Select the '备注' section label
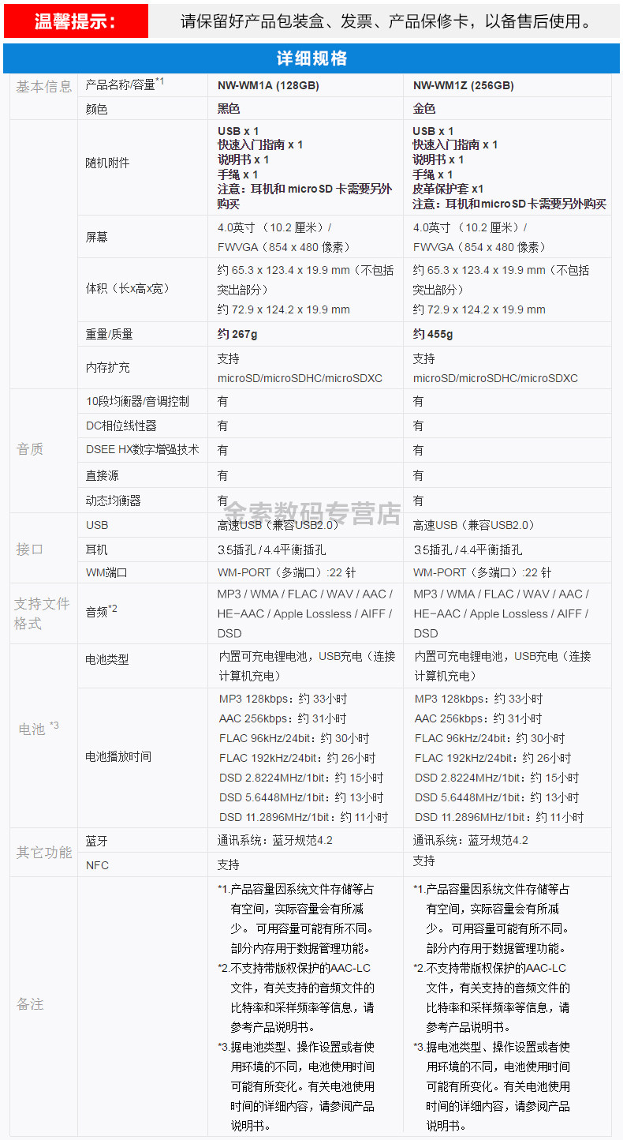Image resolution: width=623 pixels, height=1140 pixels. (x=30, y=1004)
